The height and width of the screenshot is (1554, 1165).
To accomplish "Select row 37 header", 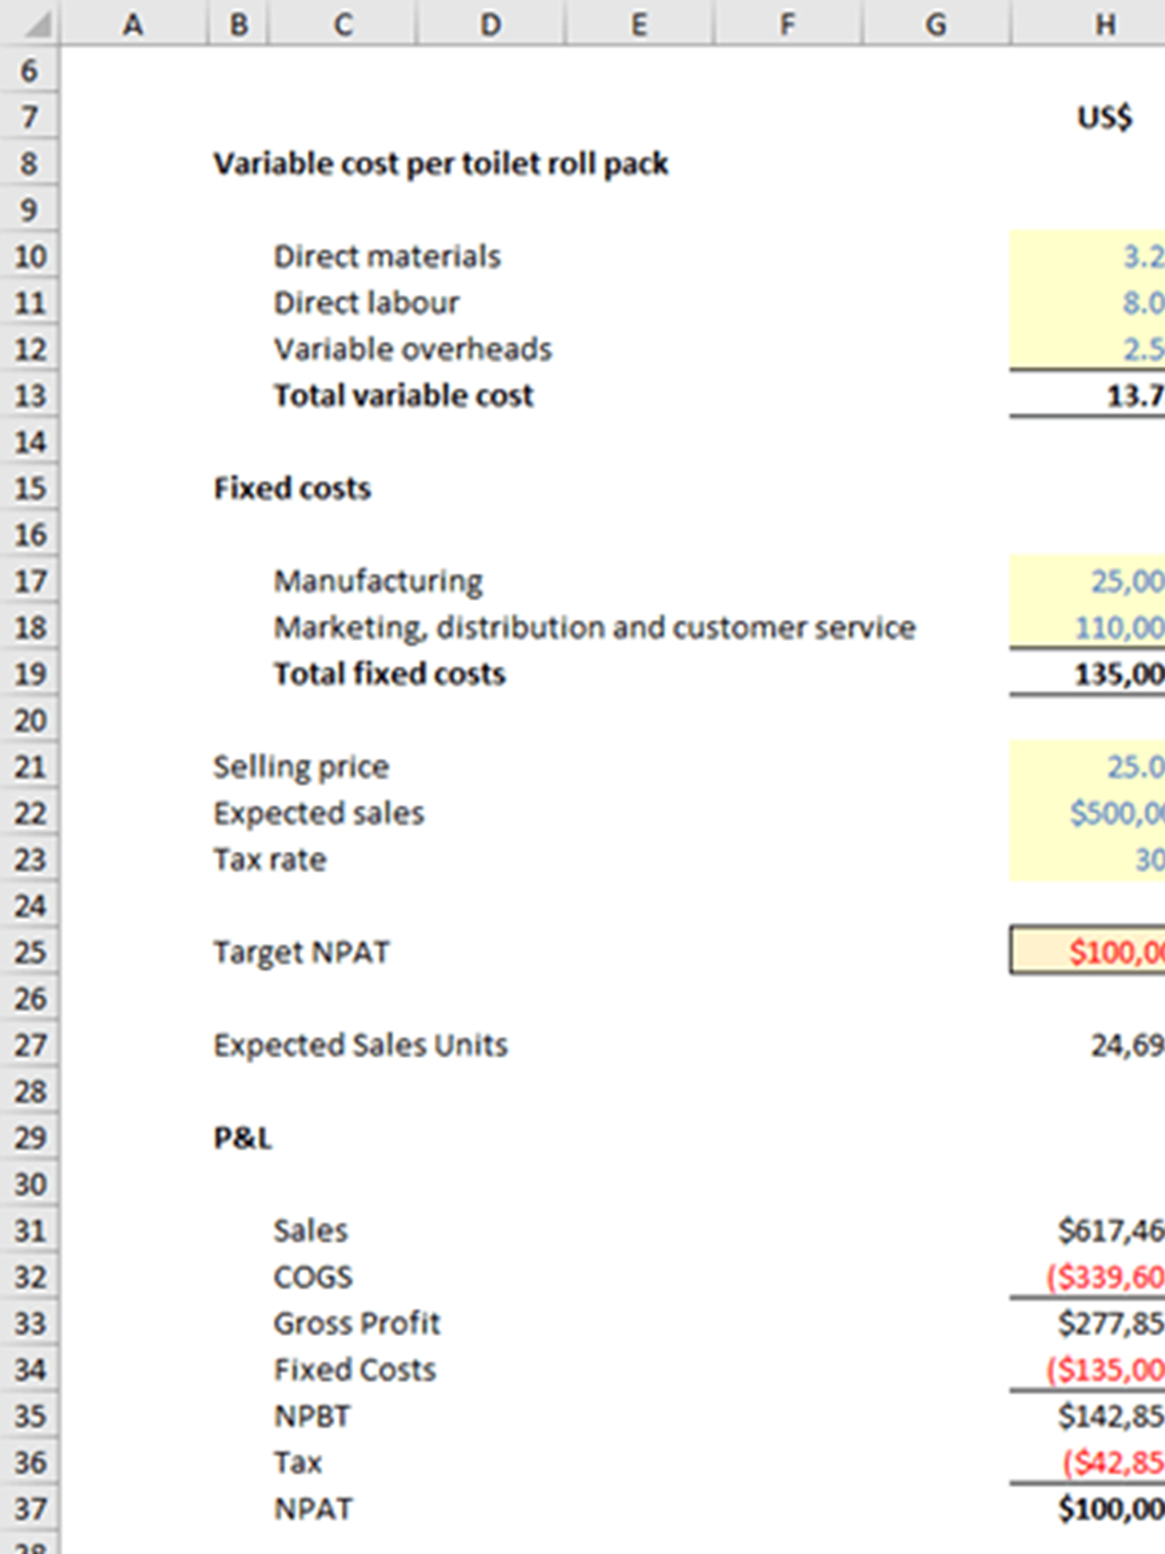I will [29, 1509].
